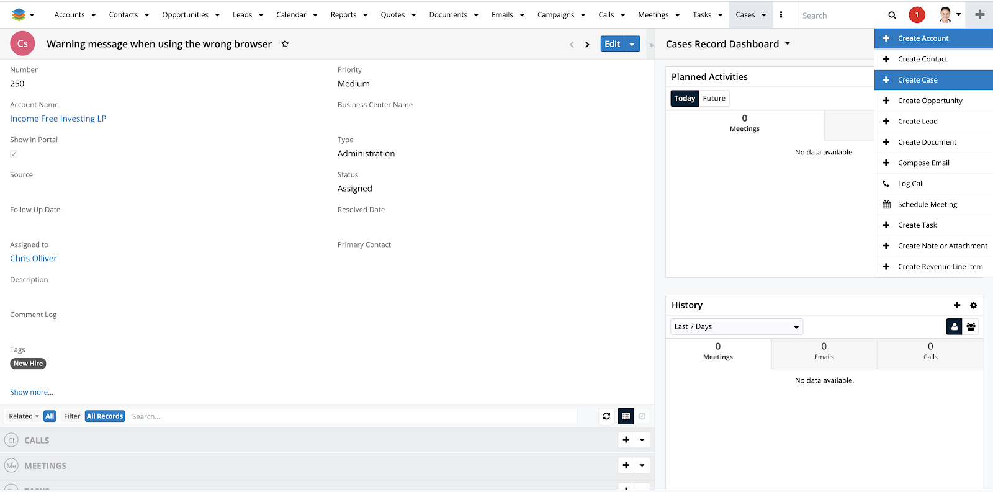
Task: Add a record with History plus icon
Action: point(956,305)
